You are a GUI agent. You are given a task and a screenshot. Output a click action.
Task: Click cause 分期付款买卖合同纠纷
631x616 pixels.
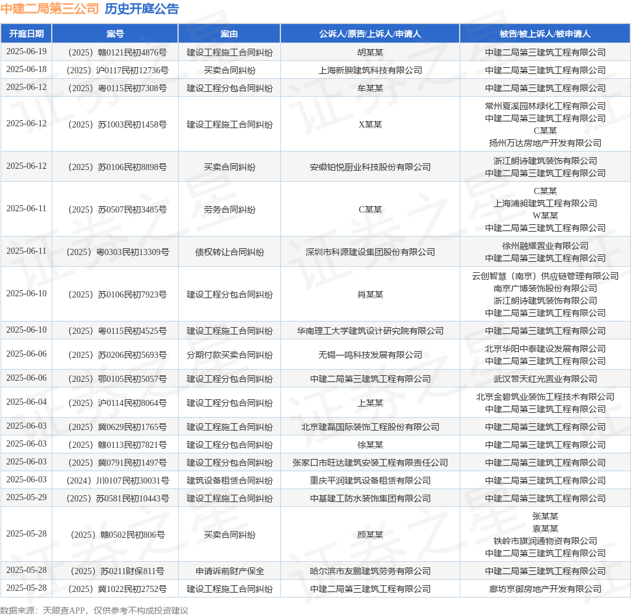click(x=229, y=355)
